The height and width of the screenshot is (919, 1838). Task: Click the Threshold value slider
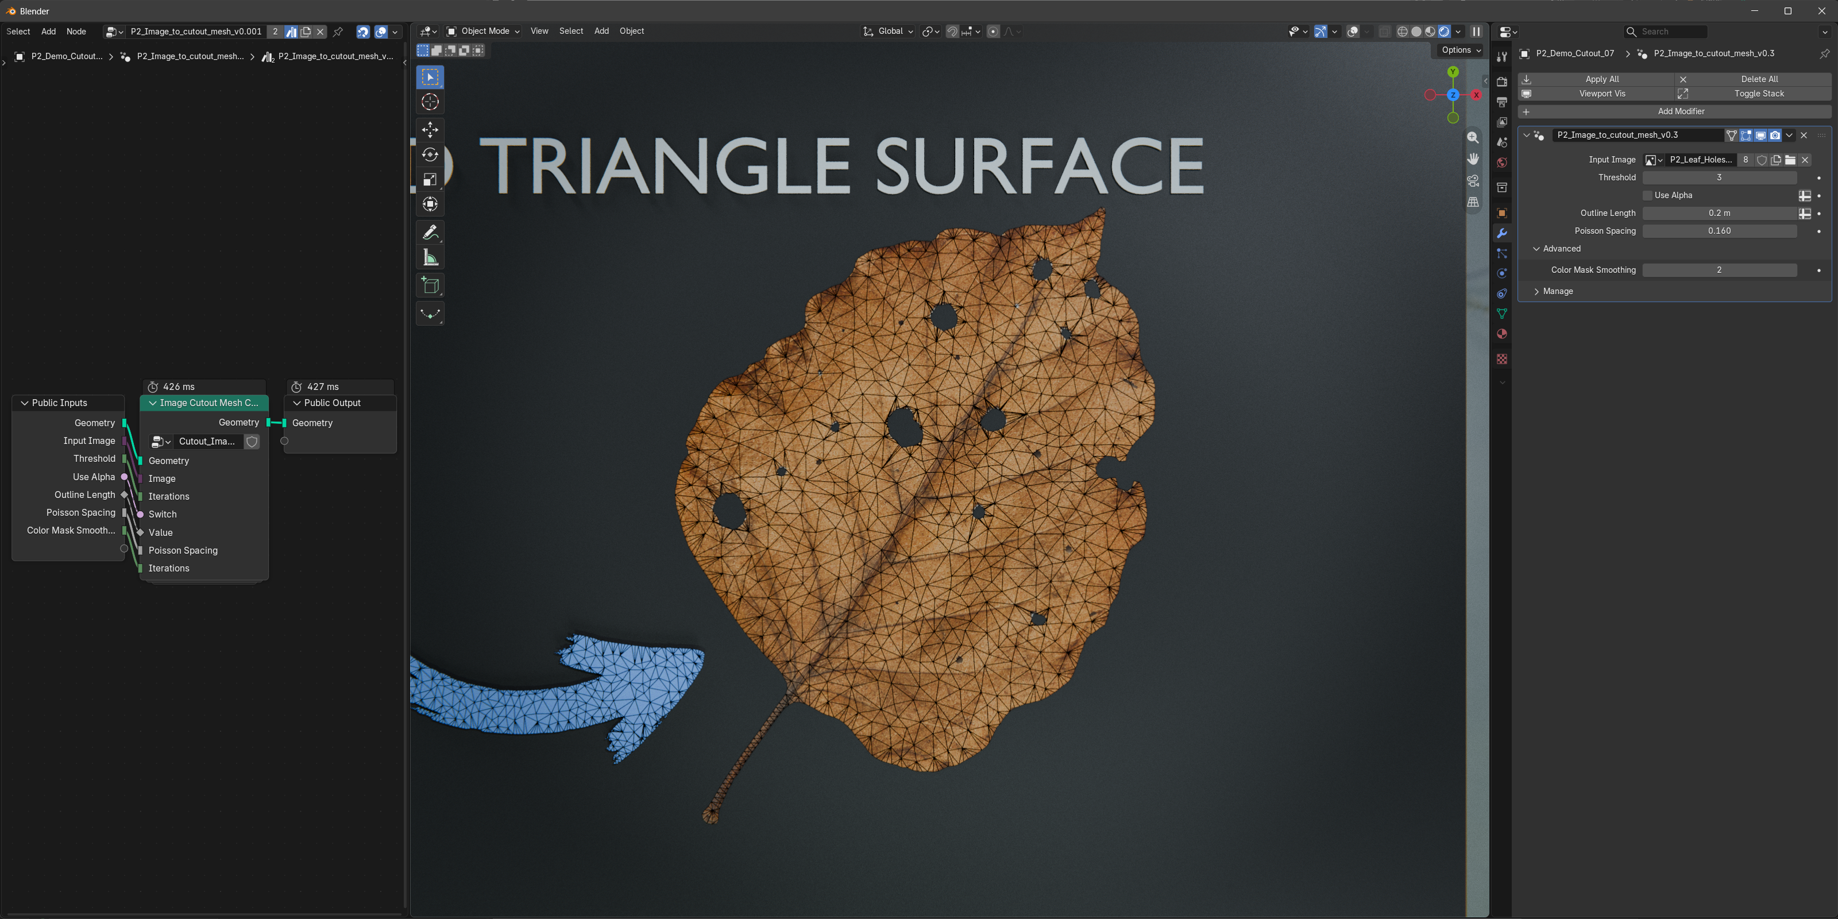tap(1719, 177)
